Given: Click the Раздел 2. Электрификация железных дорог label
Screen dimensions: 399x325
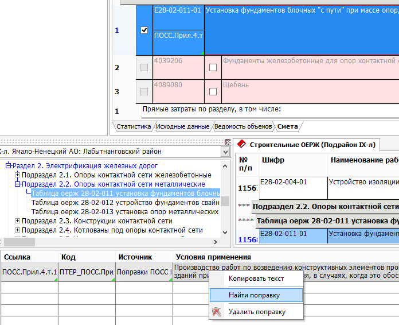Looking at the screenshot, I should click(x=85, y=166).
